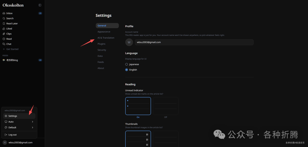Click Get Started in the sidebar
308x147 pixels.
pos(22,49)
